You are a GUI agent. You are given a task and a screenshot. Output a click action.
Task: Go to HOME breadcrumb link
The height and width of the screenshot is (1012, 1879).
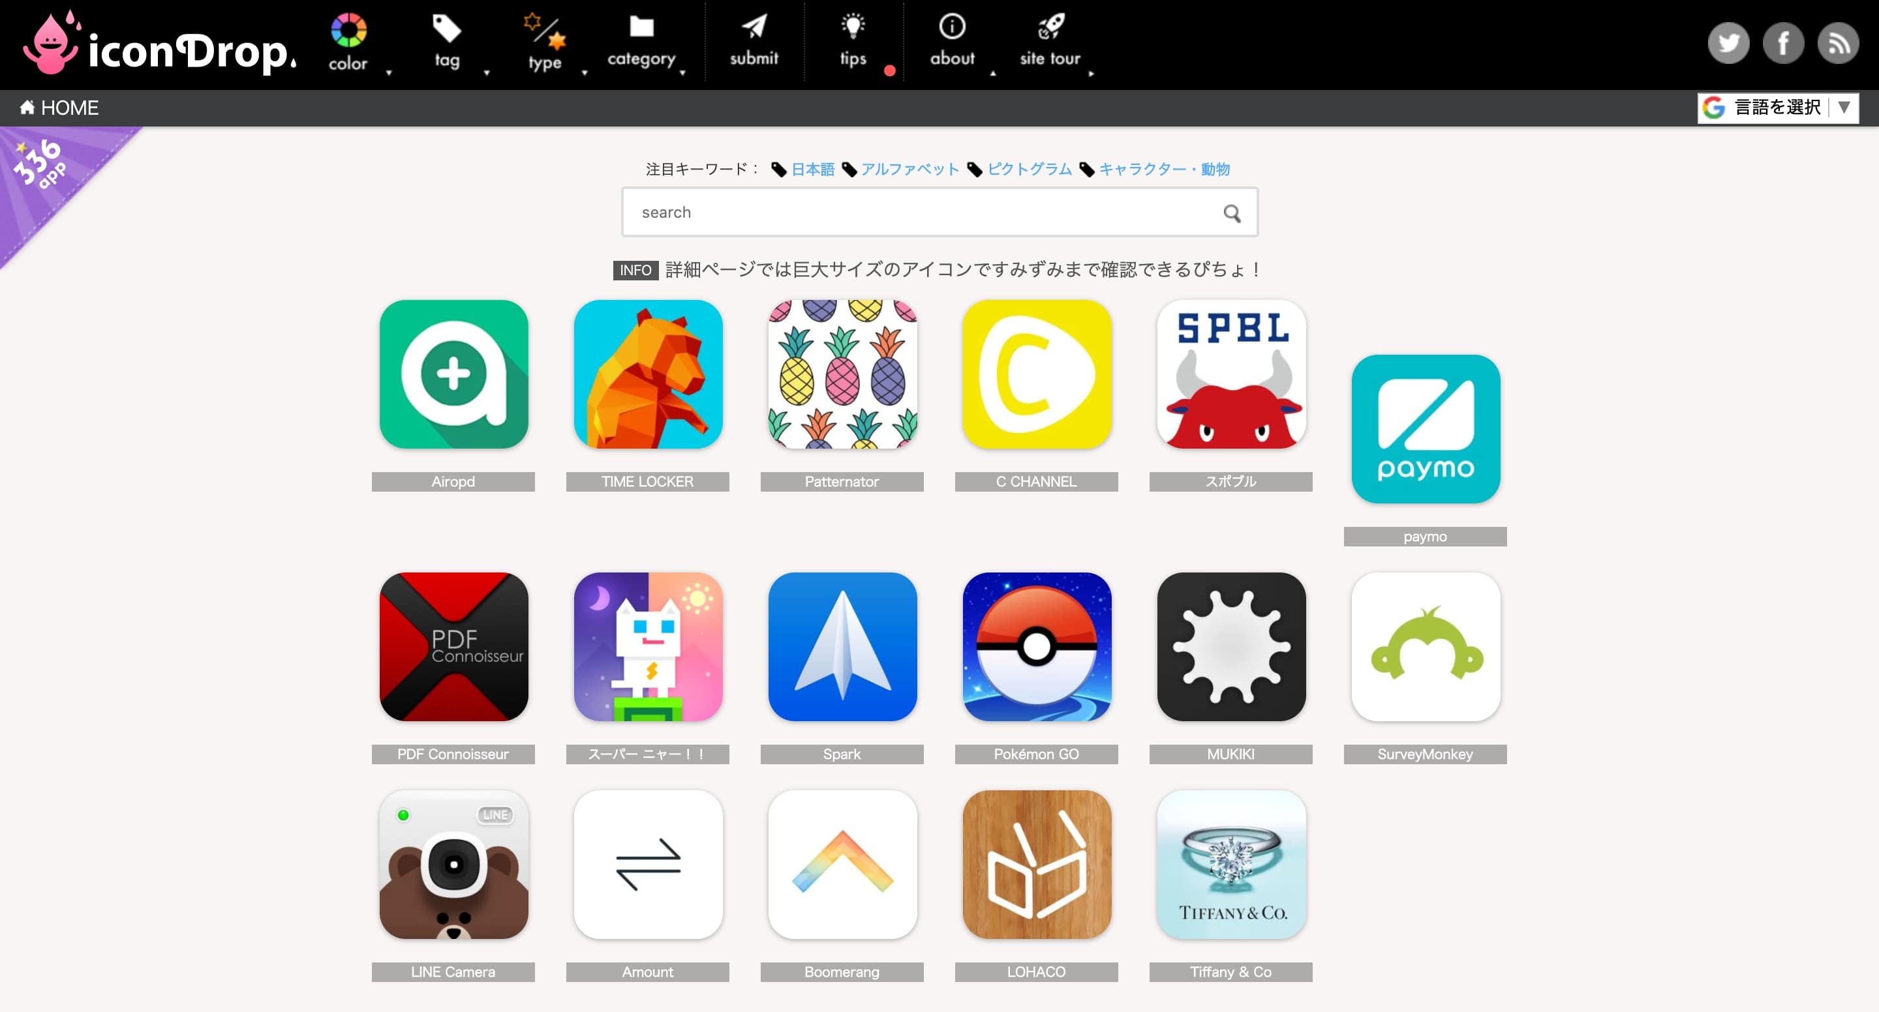point(60,108)
